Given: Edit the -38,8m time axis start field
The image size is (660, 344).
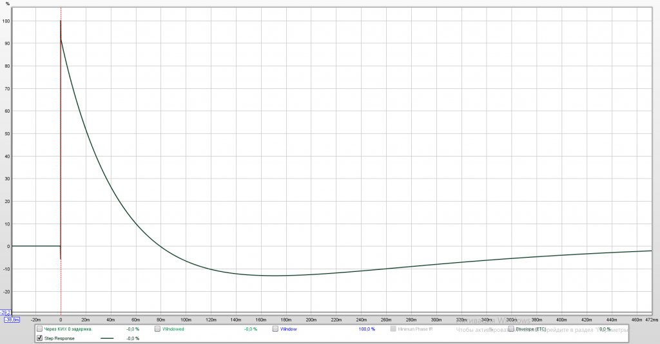Looking at the screenshot, I should point(12,320).
